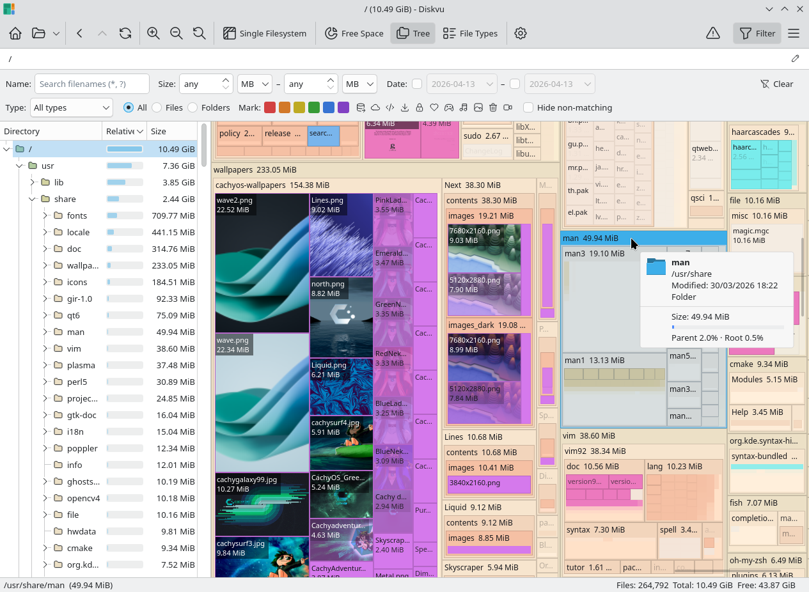Mark filter: code brackets icon
Screen dimensions: 809x592
pyautogui.click(x=390, y=107)
